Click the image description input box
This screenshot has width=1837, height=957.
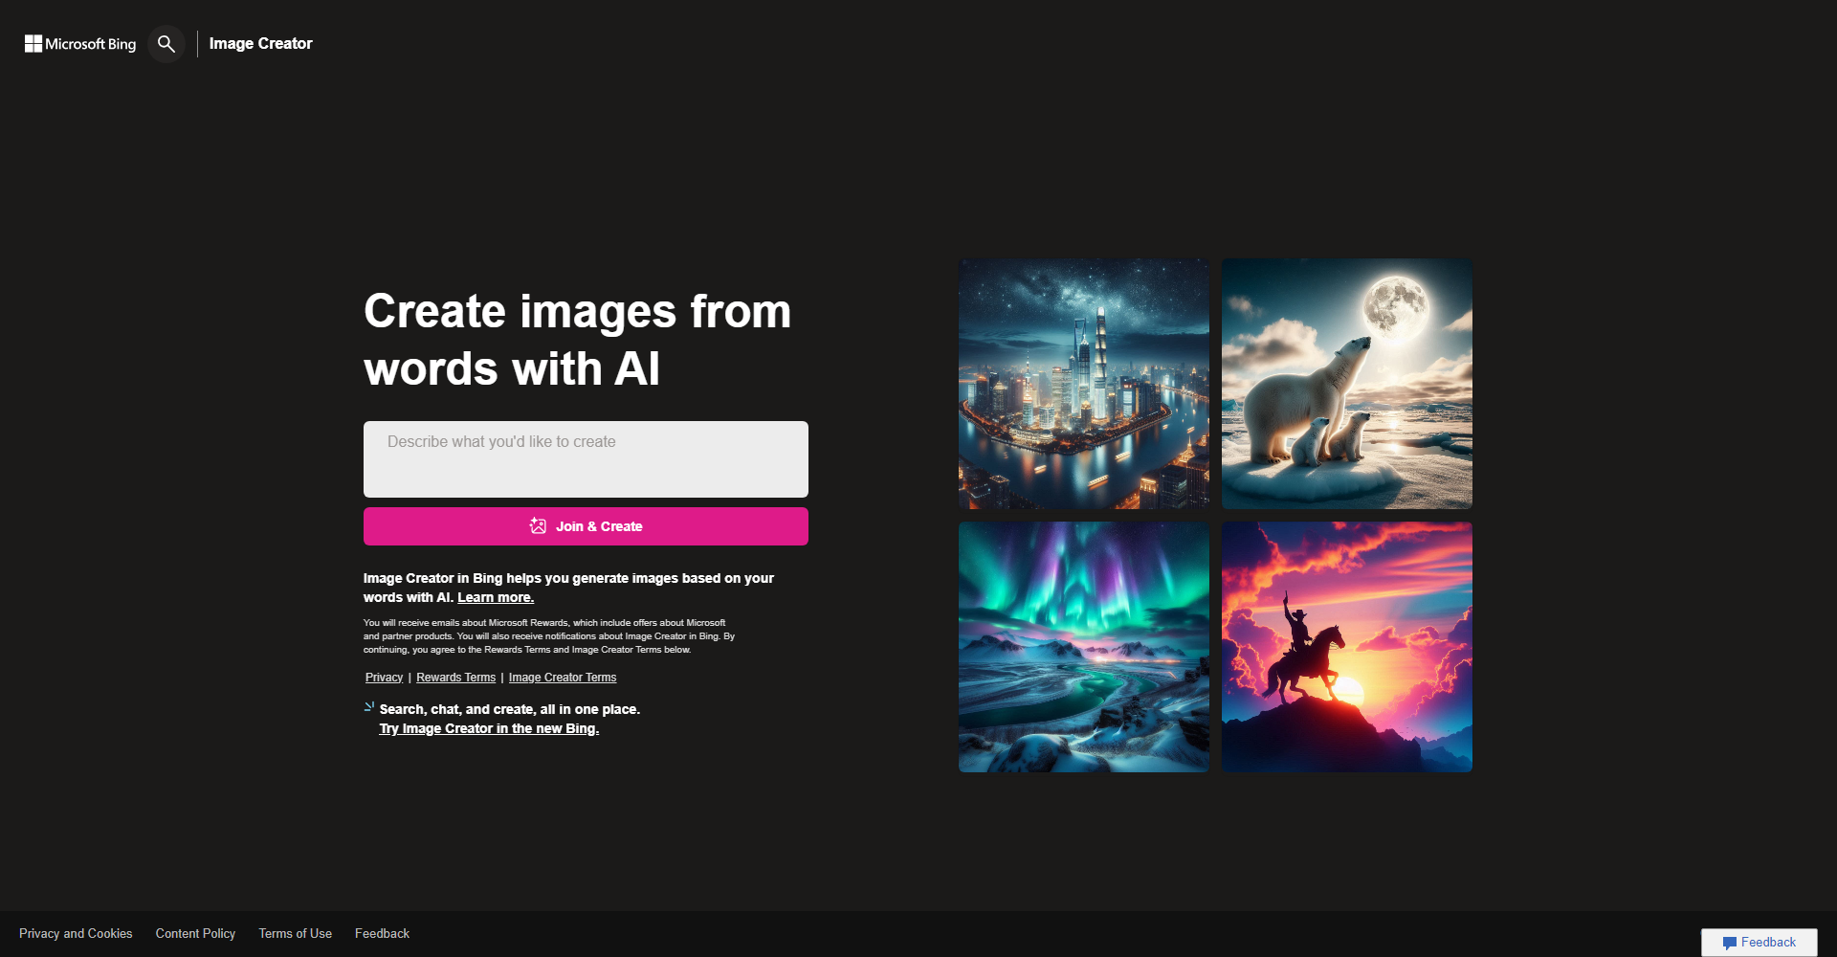click(585, 458)
